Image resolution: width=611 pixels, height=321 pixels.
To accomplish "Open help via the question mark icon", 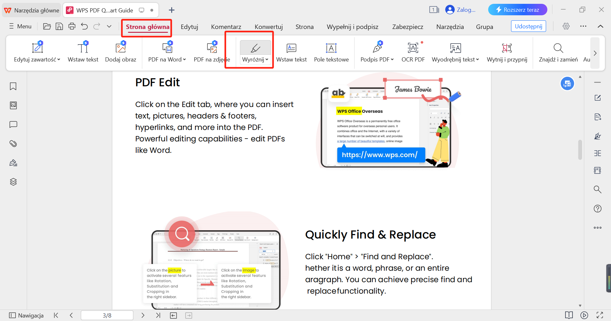I will click(598, 209).
